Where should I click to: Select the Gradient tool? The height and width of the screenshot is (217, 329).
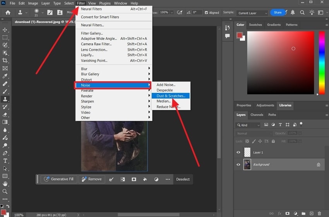click(x=5, y=122)
